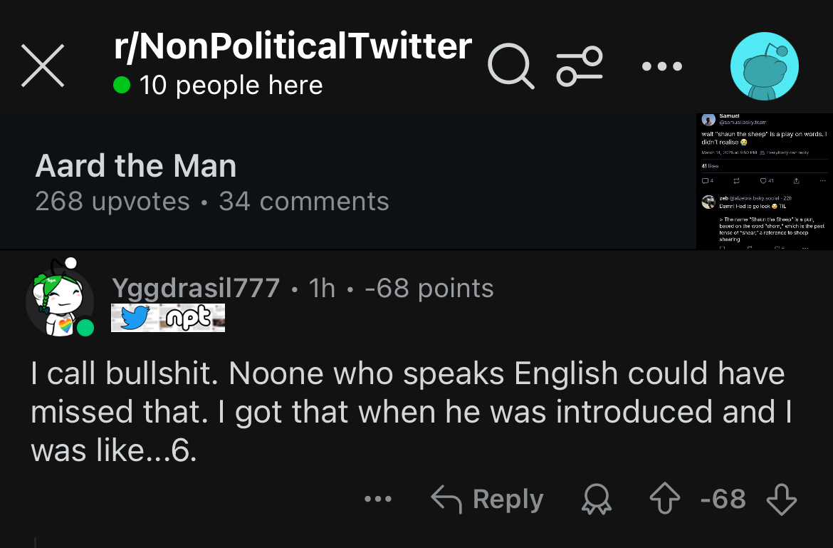Screen dimensions: 833x548
Task: Open the Yggdrasil777 username profile
Action: (196, 289)
